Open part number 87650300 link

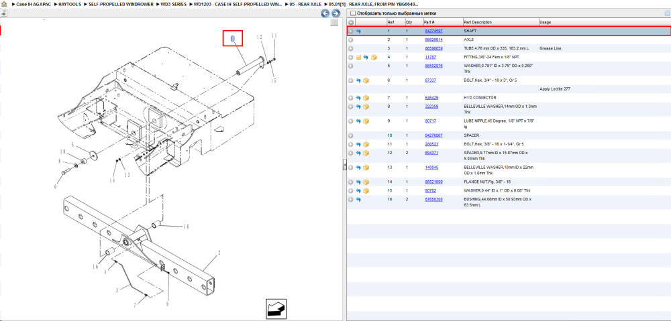(x=433, y=200)
